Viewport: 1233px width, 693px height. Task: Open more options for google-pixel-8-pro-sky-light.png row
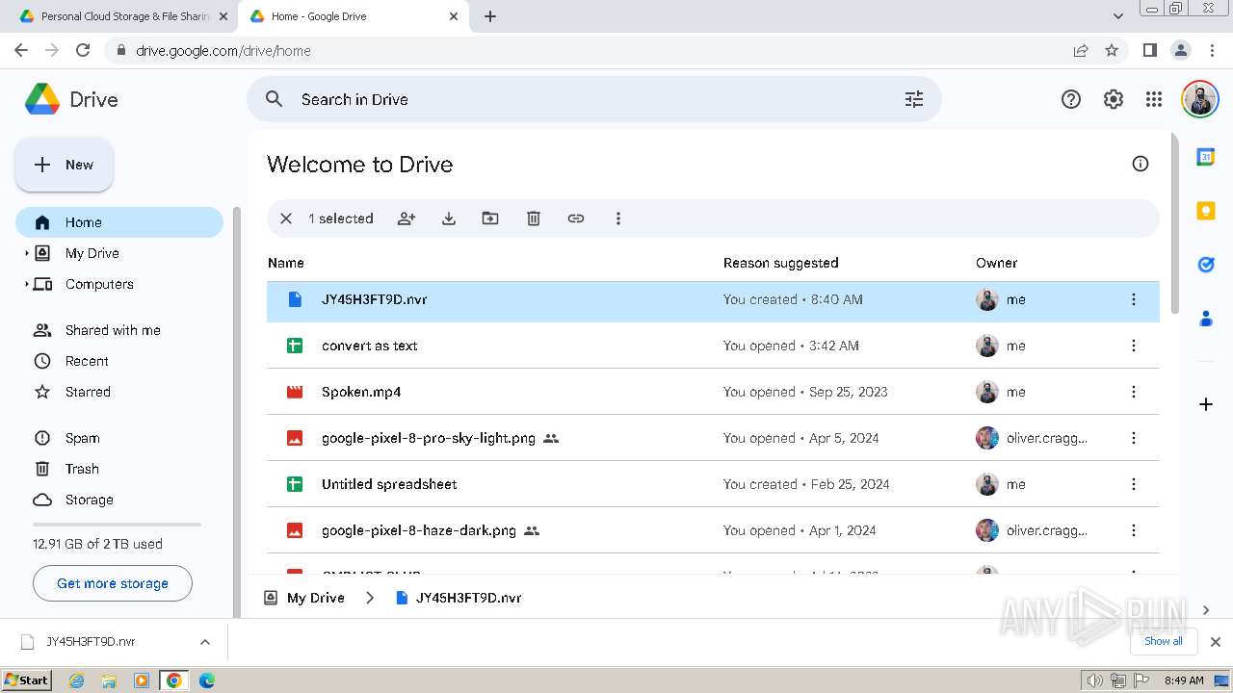pyautogui.click(x=1134, y=438)
